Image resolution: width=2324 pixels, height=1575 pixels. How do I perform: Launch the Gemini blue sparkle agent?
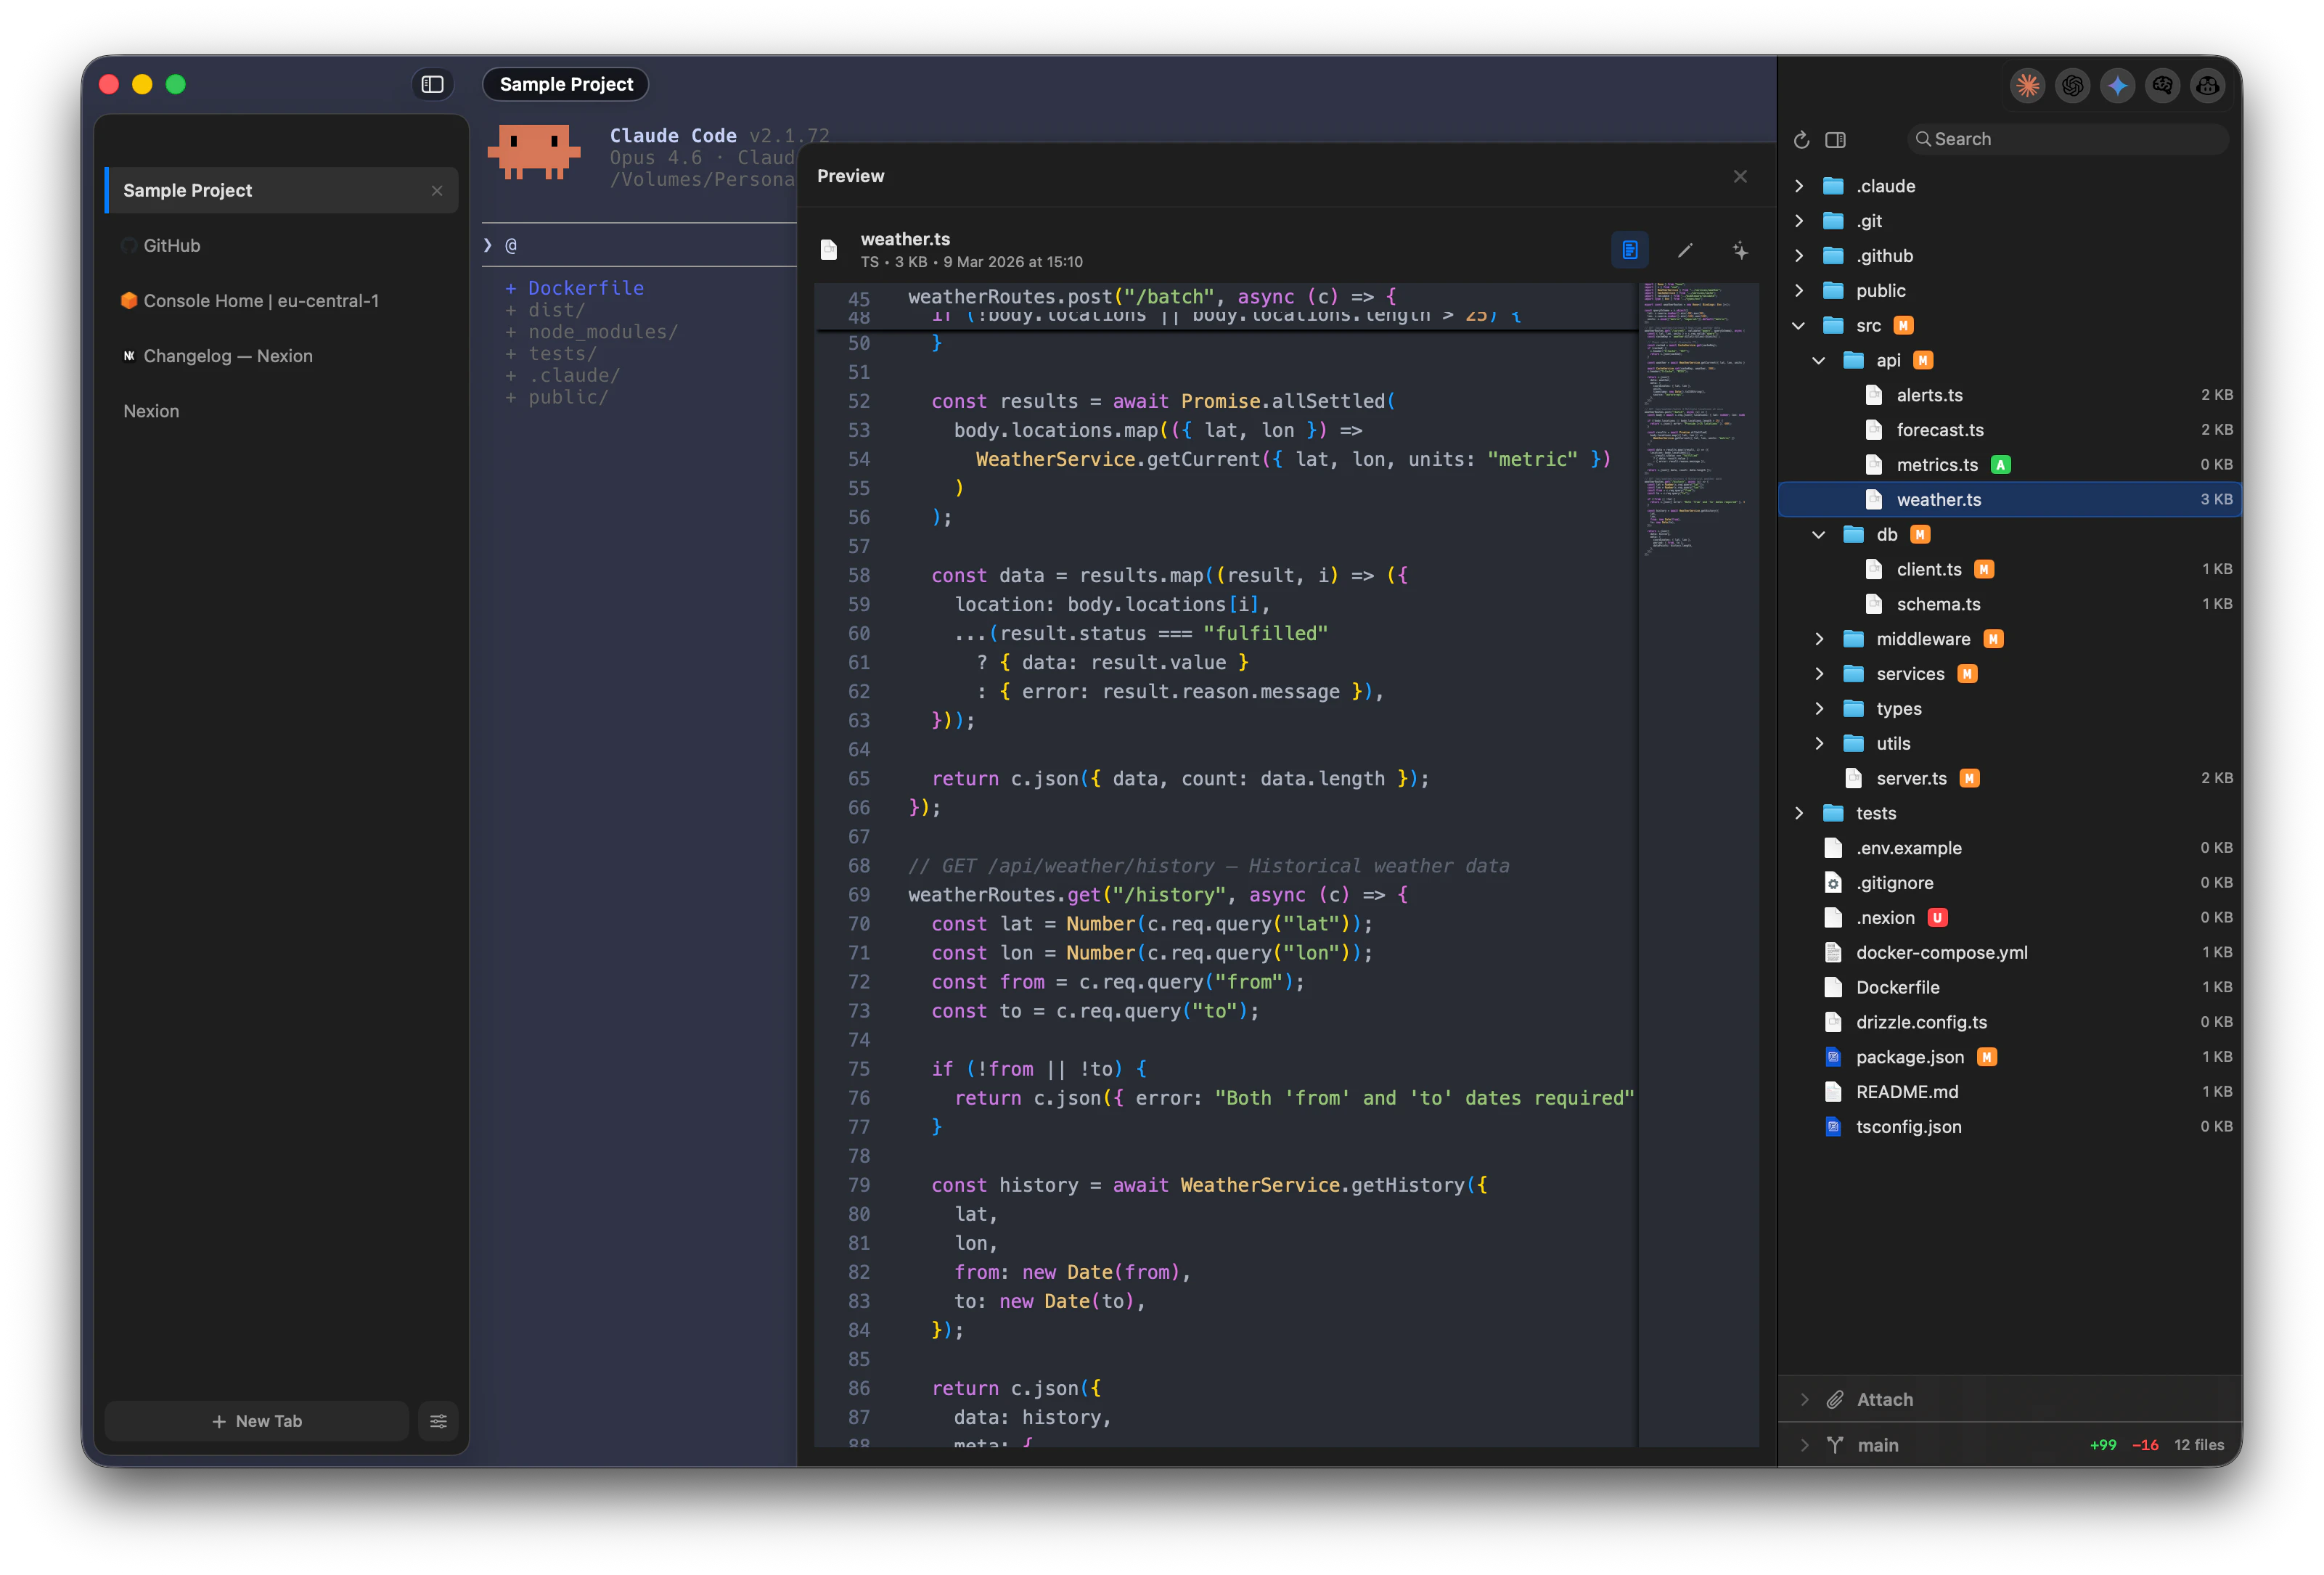[x=2117, y=86]
